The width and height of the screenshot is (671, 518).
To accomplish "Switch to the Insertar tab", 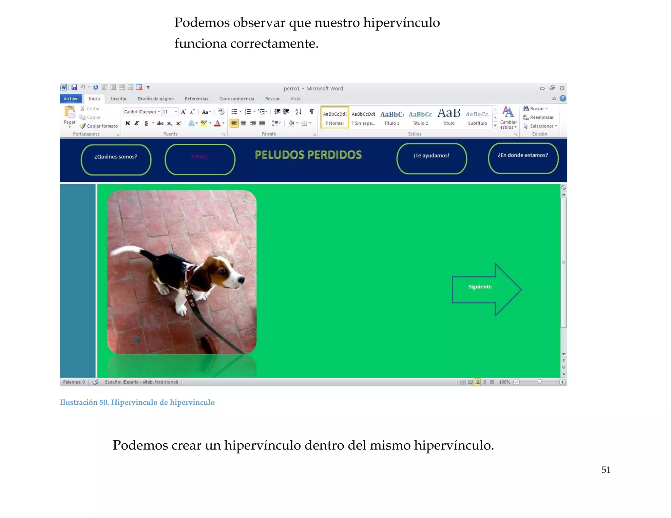I will [x=119, y=99].
